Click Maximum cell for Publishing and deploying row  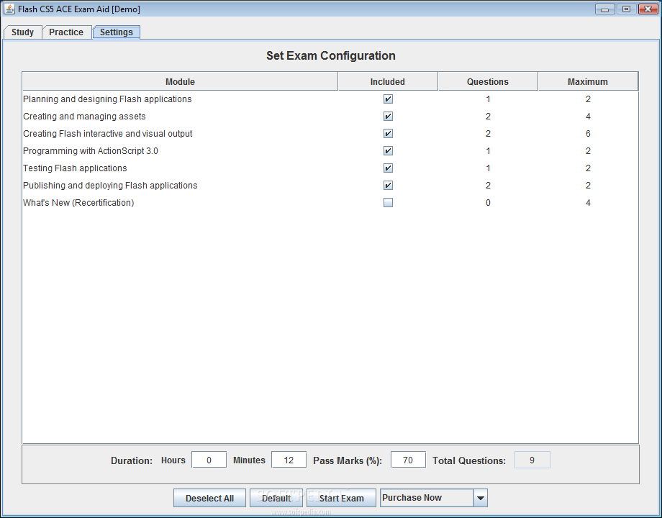pos(588,186)
